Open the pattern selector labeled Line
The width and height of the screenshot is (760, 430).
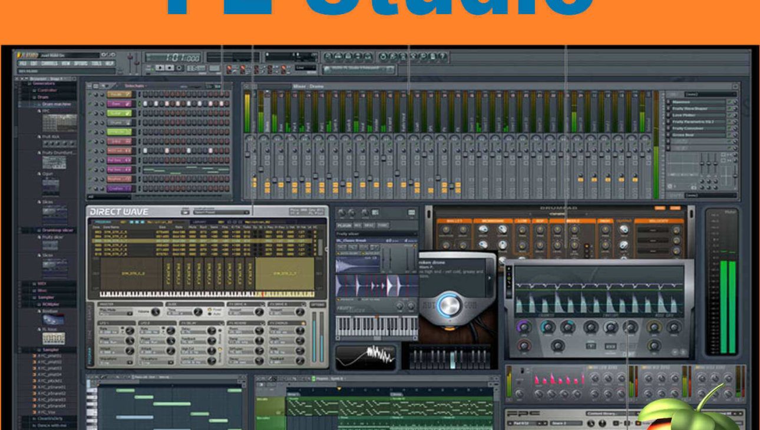[305, 68]
